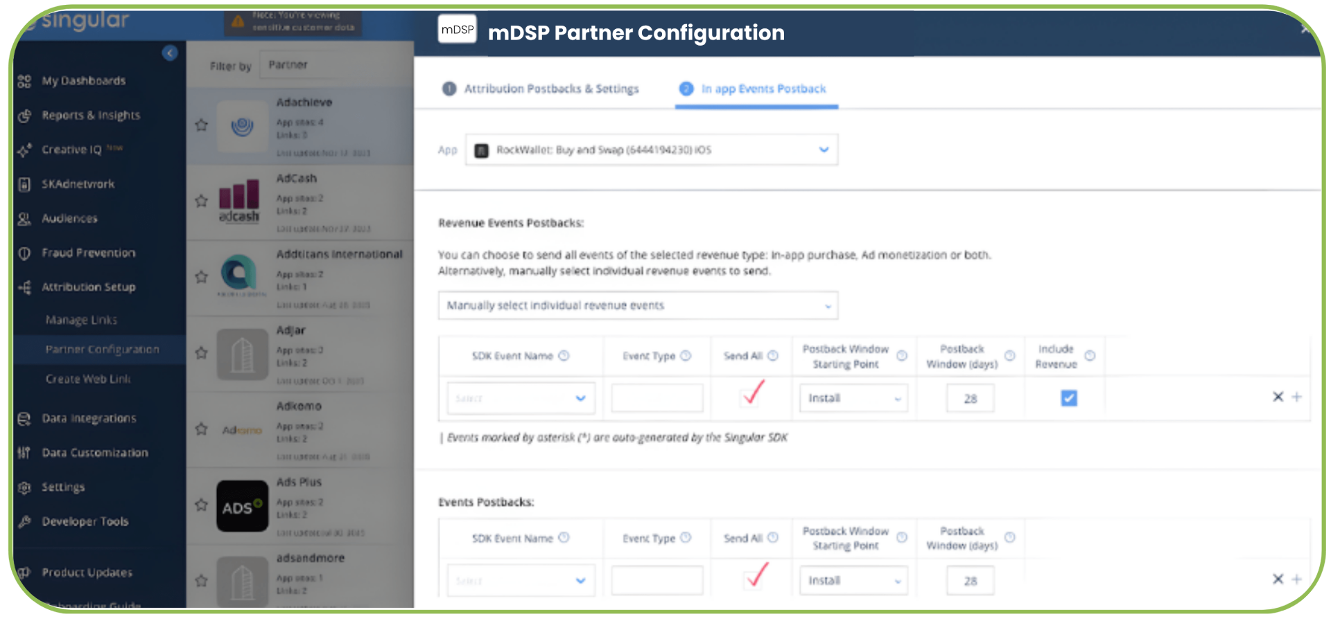
Task: Show info for revenue SDK Event Name
Action: pyautogui.click(x=564, y=356)
